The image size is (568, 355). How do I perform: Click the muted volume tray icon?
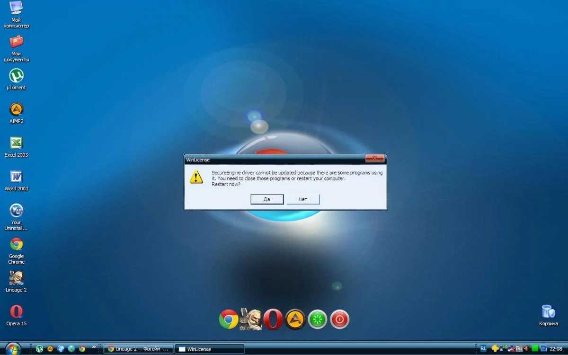pyautogui.click(x=527, y=348)
